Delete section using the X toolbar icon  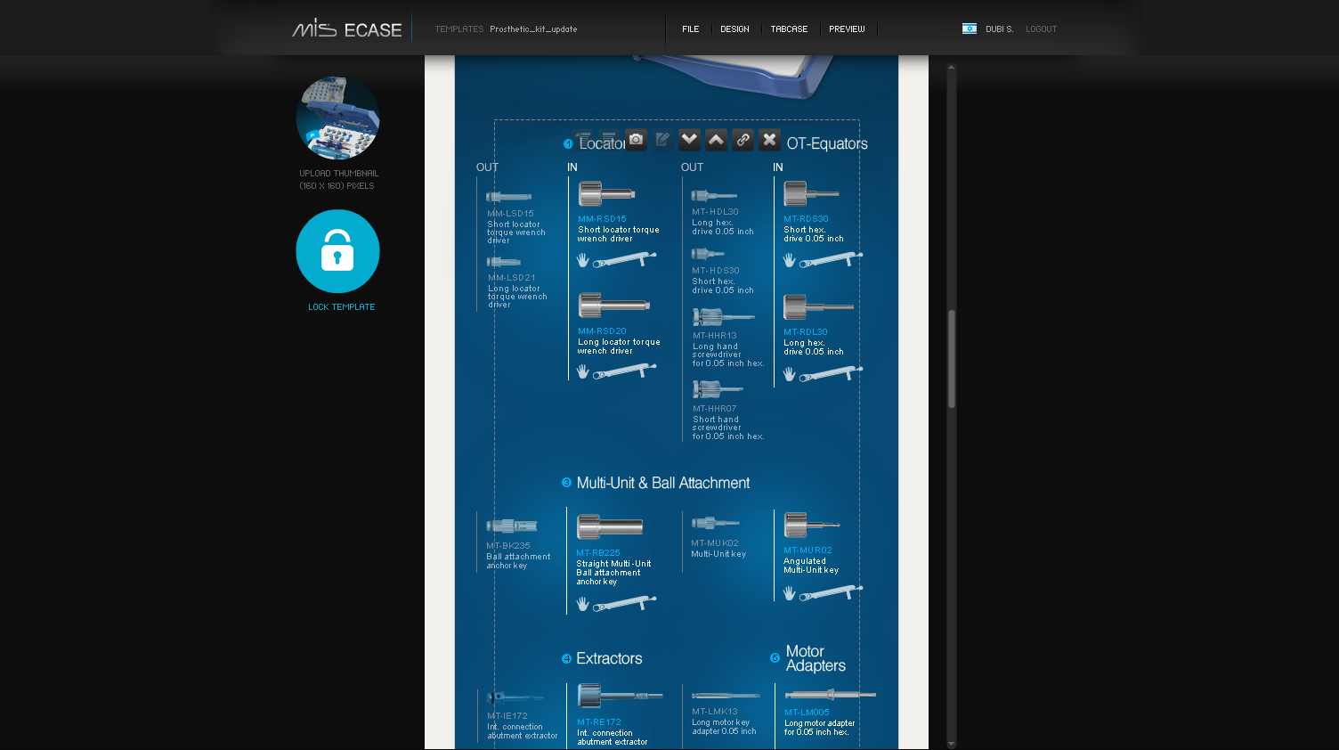(769, 140)
